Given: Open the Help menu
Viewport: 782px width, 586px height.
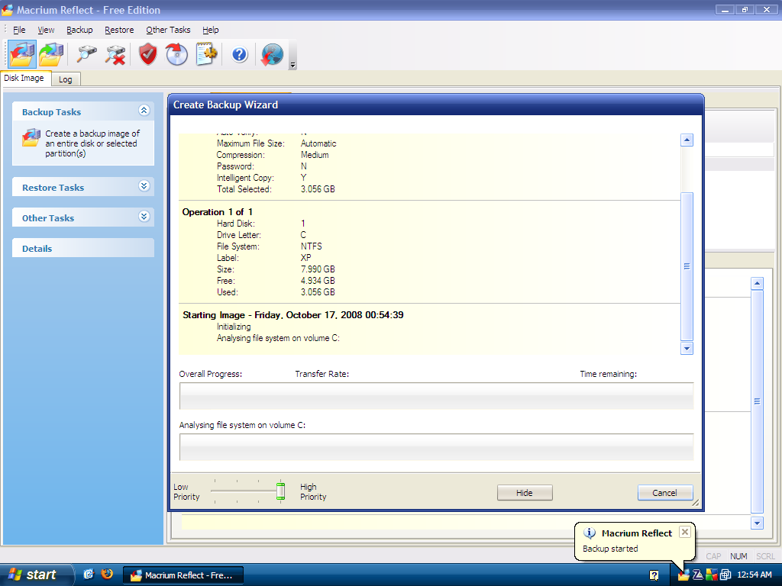Looking at the screenshot, I should pyautogui.click(x=211, y=30).
